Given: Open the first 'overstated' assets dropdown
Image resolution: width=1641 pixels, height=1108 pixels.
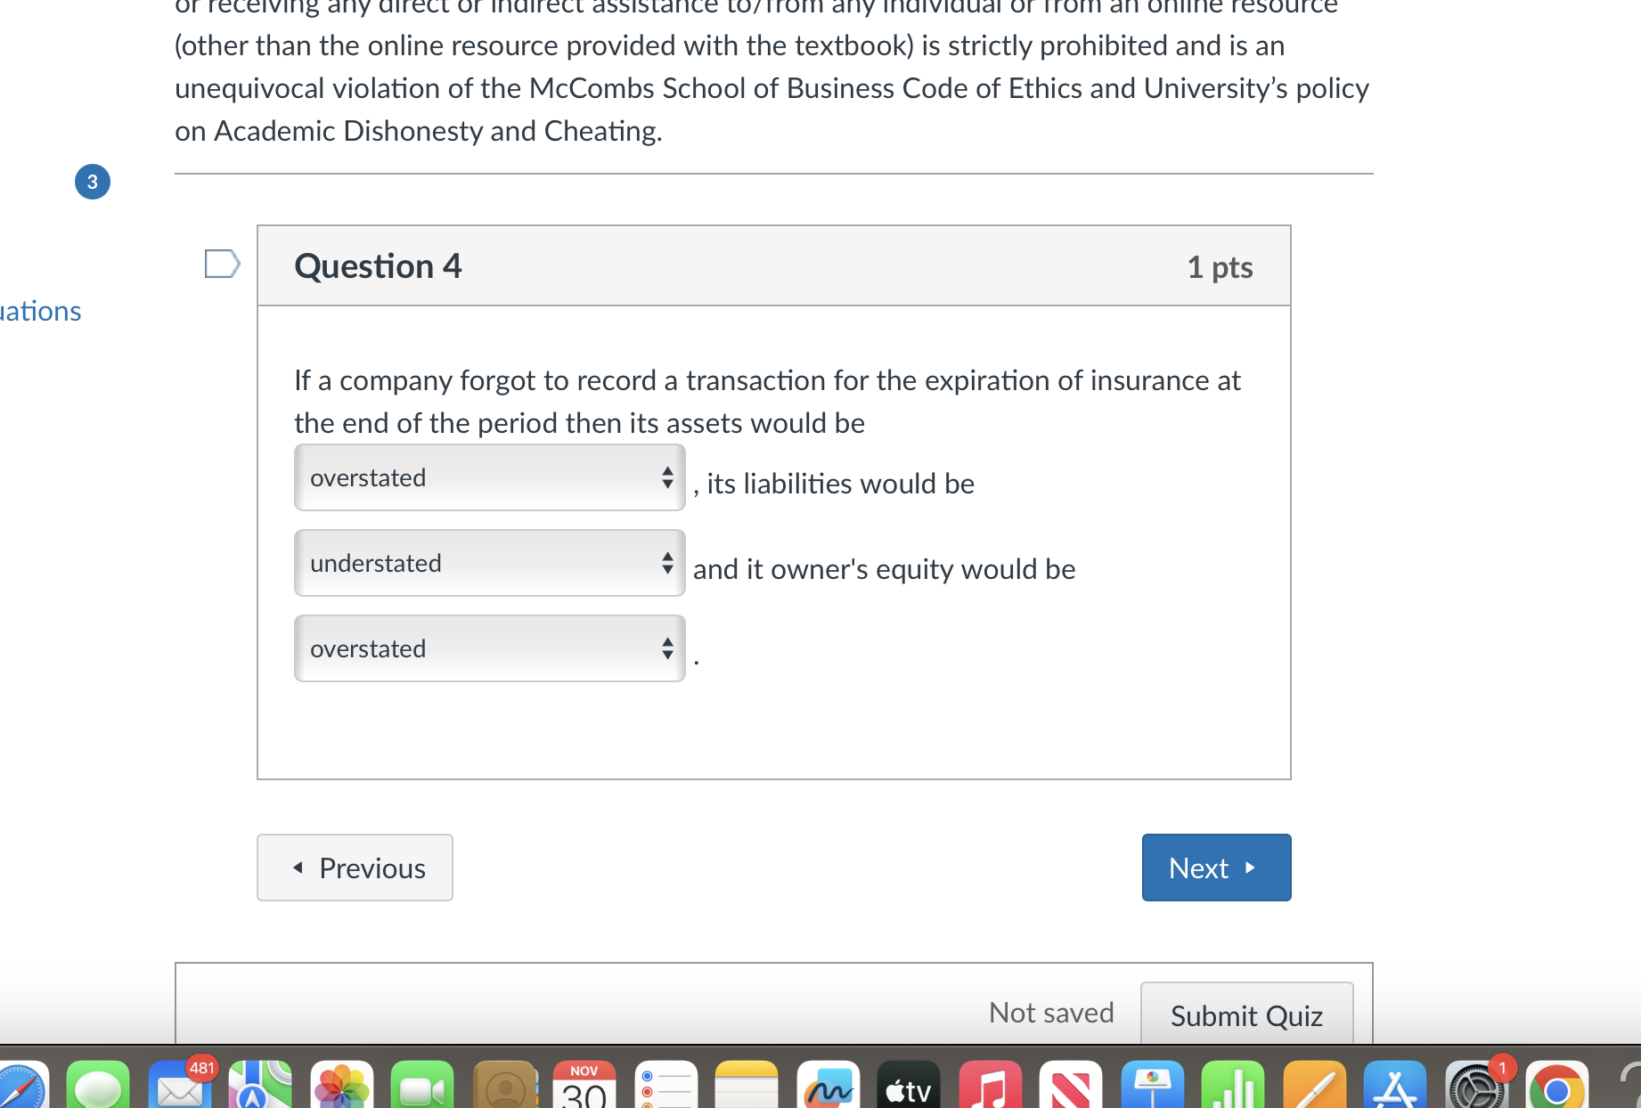Looking at the screenshot, I should (488, 477).
